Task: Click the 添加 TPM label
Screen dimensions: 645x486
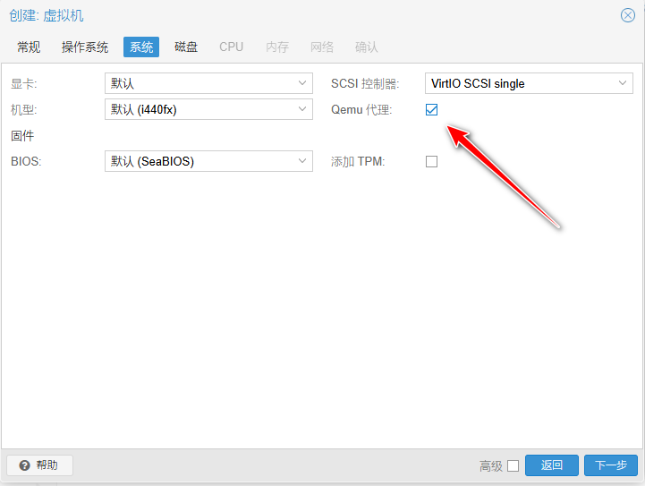Action: coord(358,161)
